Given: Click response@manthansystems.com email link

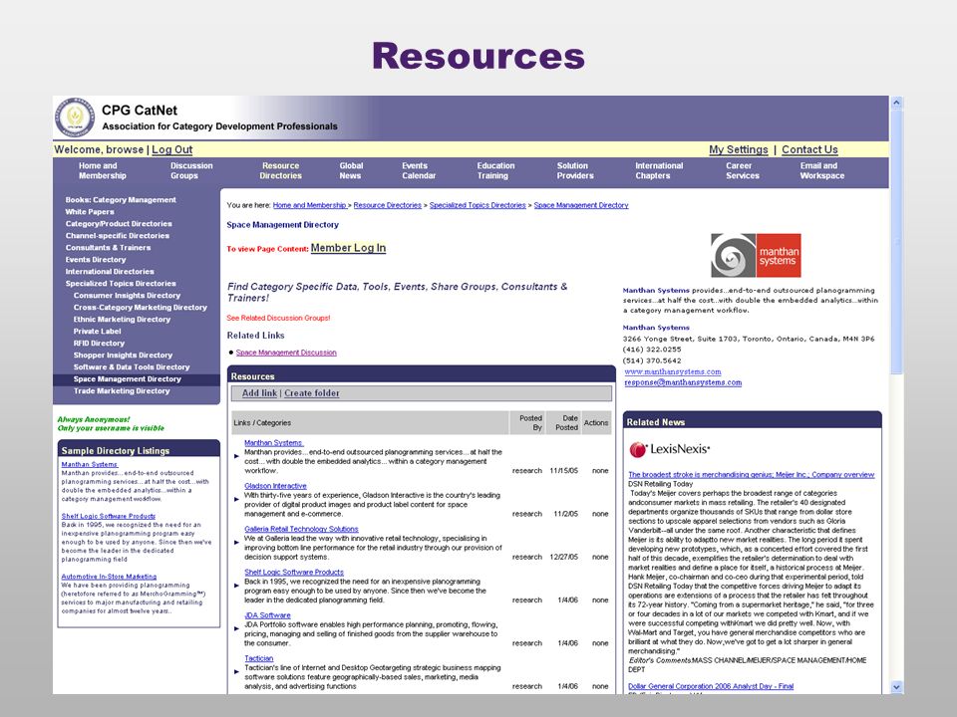Looking at the screenshot, I should pyautogui.click(x=683, y=382).
